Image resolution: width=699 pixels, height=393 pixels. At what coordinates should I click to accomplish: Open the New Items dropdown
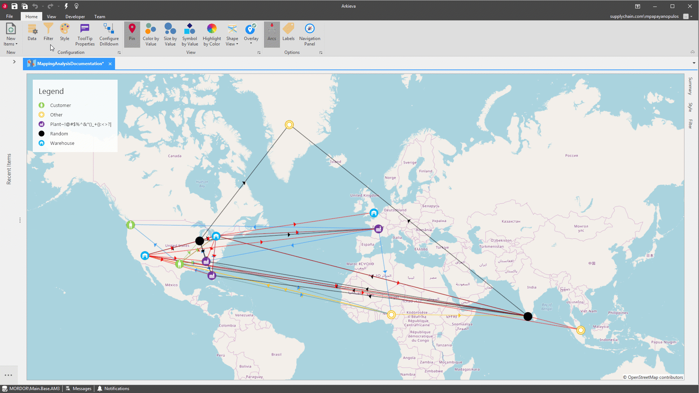[11, 35]
